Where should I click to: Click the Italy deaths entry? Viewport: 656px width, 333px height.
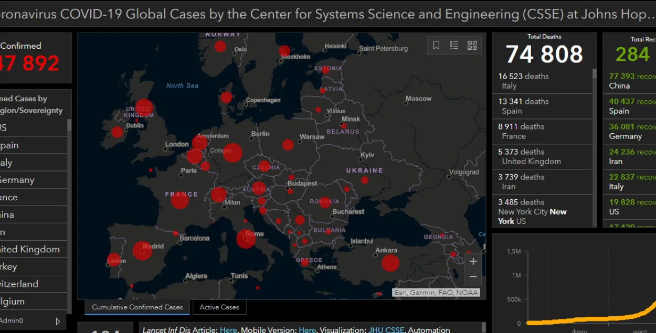point(542,81)
